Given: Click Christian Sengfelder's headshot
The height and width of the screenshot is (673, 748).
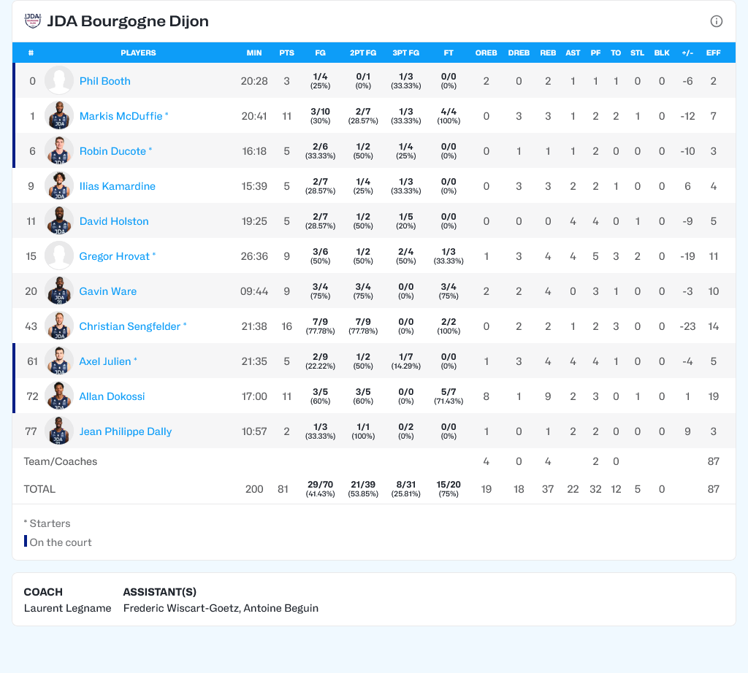Looking at the screenshot, I should pyautogui.click(x=59, y=326).
